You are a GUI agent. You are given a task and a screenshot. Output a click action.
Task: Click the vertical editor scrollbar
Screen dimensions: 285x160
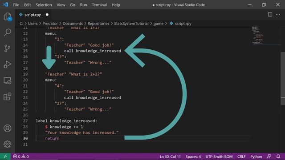pos(283,78)
